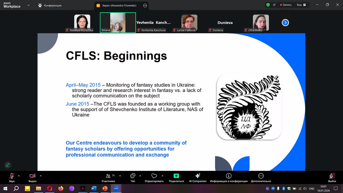
Task: Expand audio options arrow next to Звук
Action: 19,176
